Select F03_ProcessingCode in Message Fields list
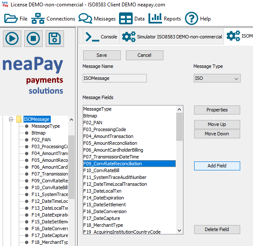Image resolution: width=253 pixels, height=246 pixels. coord(129,129)
